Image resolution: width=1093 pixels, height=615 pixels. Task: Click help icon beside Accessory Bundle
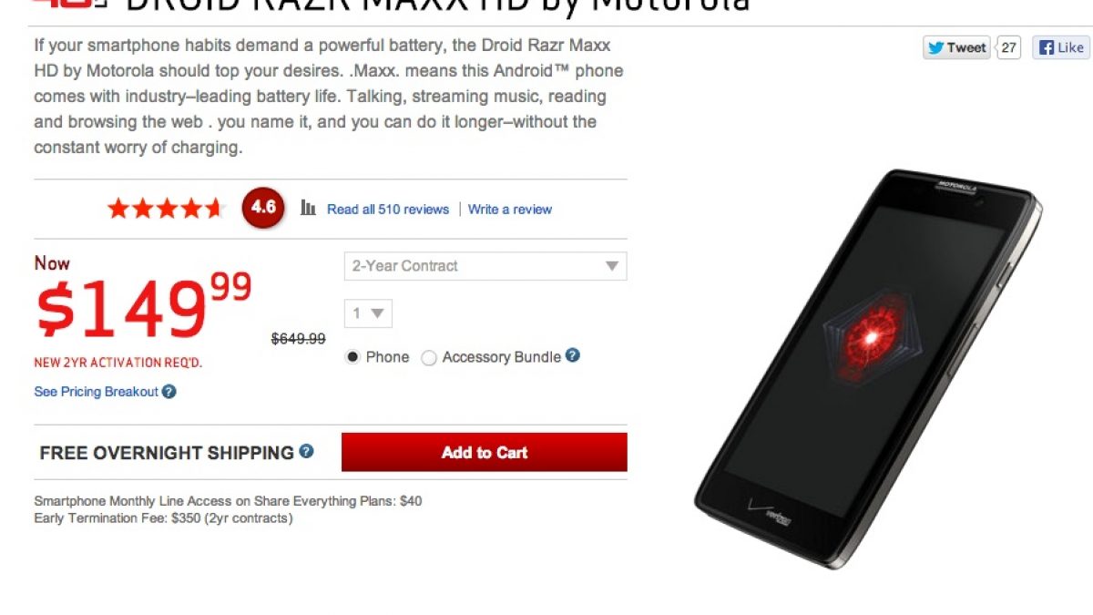pos(572,356)
